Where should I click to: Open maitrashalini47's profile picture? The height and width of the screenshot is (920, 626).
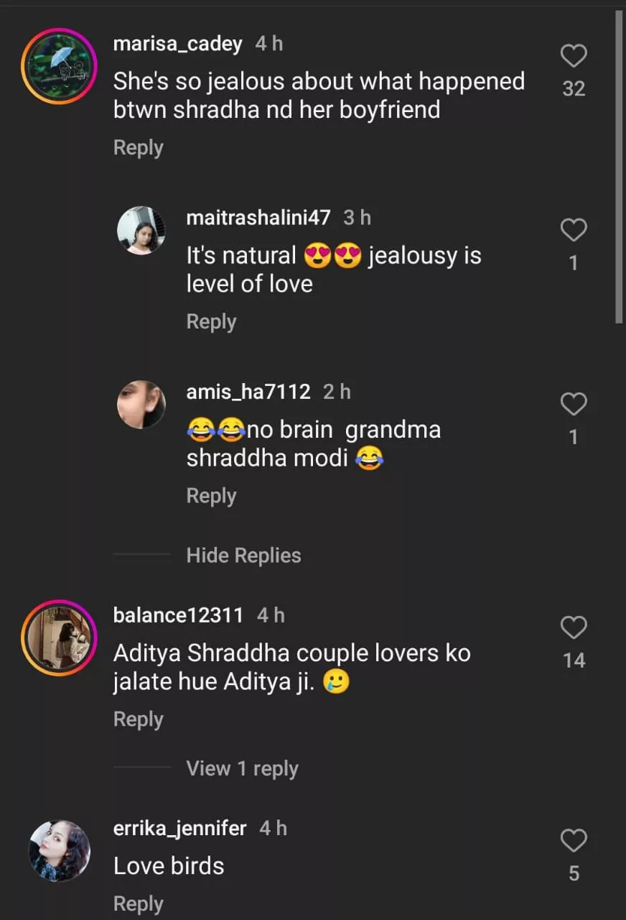[x=141, y=230]
